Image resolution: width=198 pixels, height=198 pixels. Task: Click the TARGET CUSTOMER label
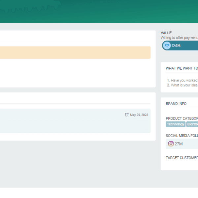(182, 158)
